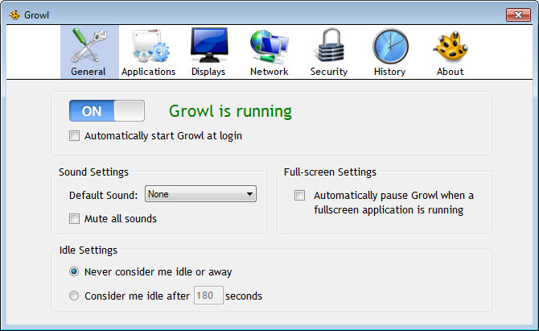The image size is (539, 331).
Task: Open the Default Sound dropdown
Action: click(201, 194)
